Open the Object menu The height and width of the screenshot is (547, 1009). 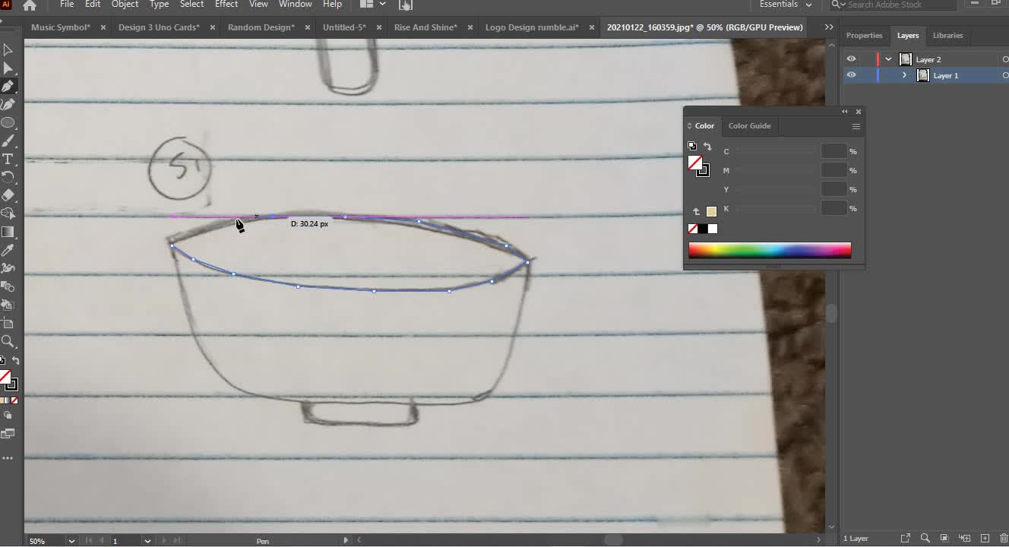(x=125, y=5)
